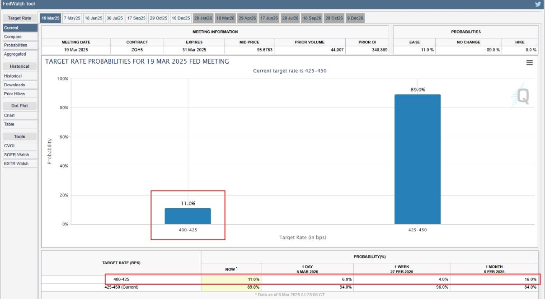Open the 10 Dec25 meeting tab
The width and height of the screenshot is (545, 299).
click(x=181, y=18)
